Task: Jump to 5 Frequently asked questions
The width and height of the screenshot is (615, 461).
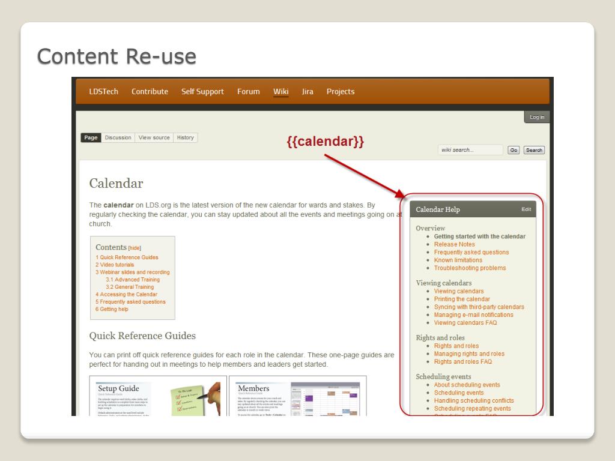Action: point(130,302)
